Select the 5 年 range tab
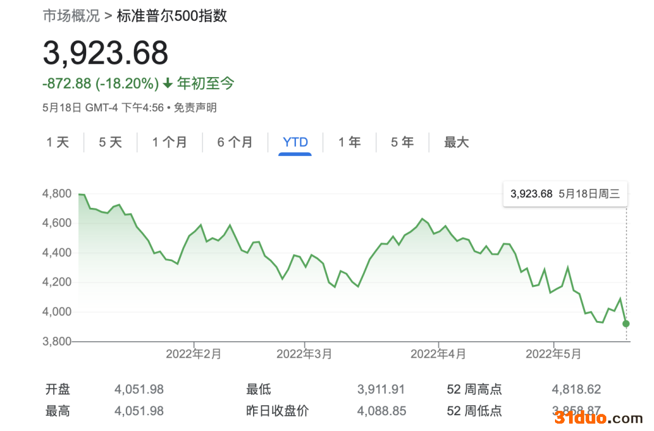The image size is (654, 431). point(402,142)
